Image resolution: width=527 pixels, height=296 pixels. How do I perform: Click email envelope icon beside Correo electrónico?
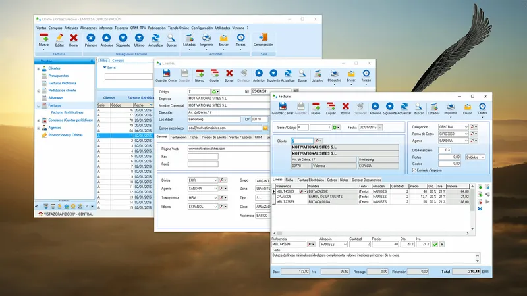[265, 128]
